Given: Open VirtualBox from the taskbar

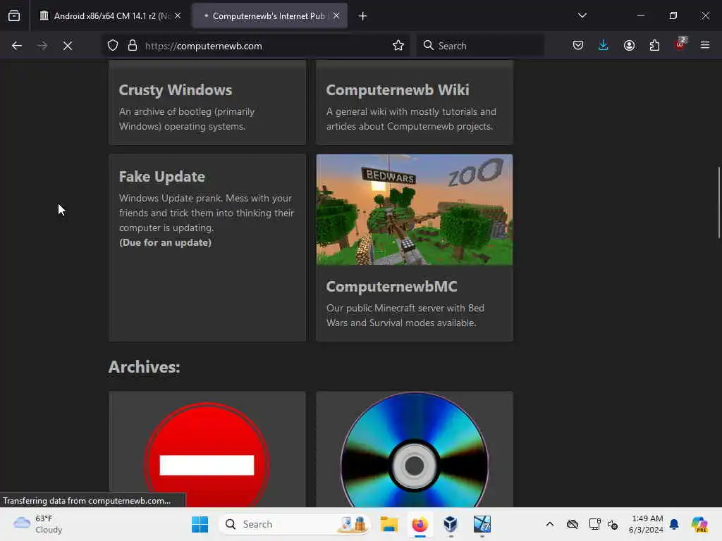Looking at the screenshot, I should coord(451,524).
